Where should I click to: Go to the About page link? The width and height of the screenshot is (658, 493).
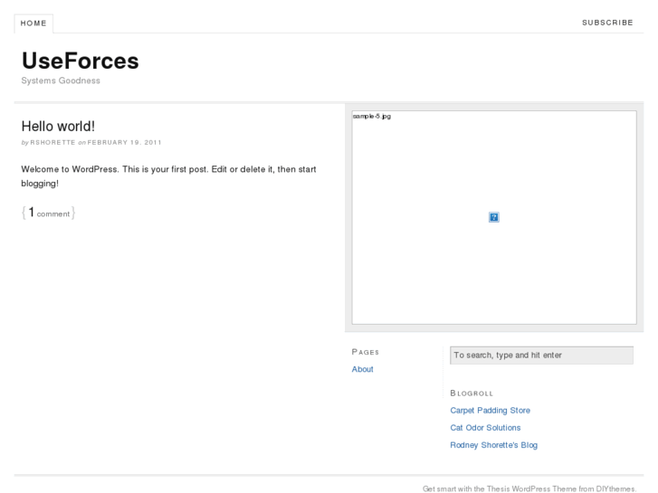pos(362,369)
